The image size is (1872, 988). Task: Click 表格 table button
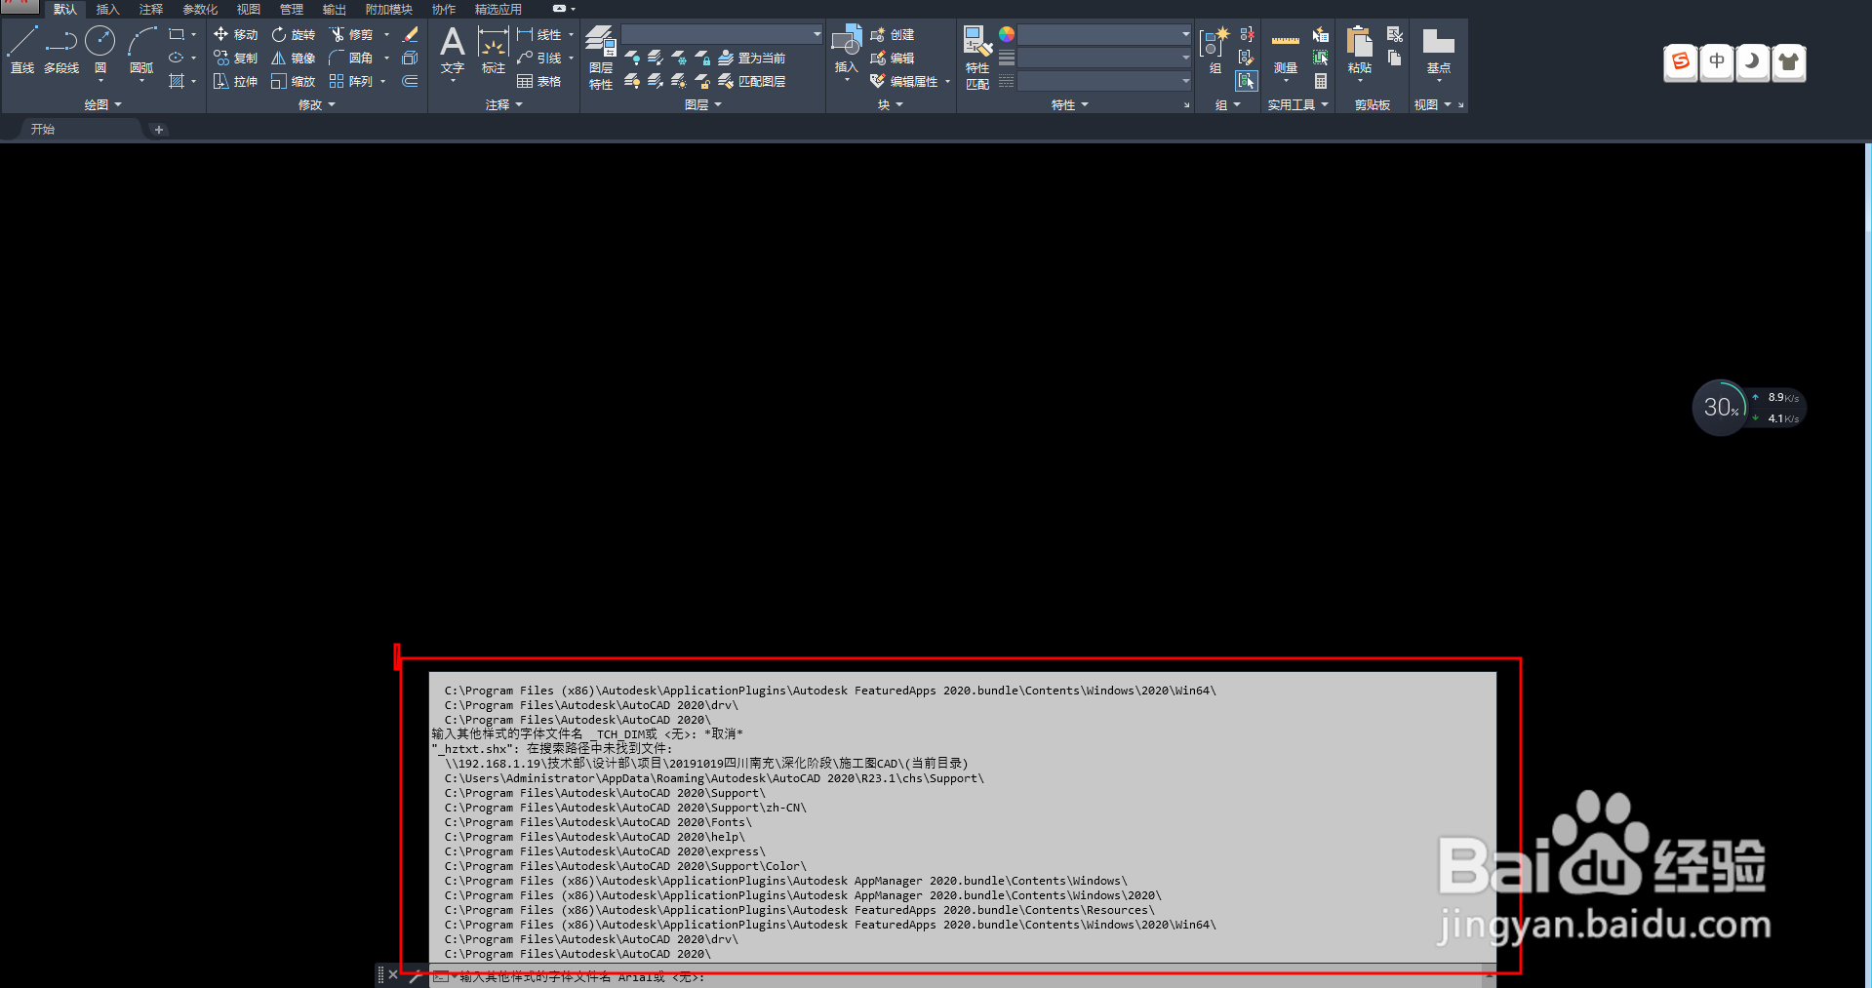(539, 81)
